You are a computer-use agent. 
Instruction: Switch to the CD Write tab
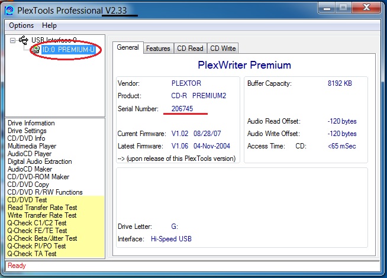coord(223,49)
